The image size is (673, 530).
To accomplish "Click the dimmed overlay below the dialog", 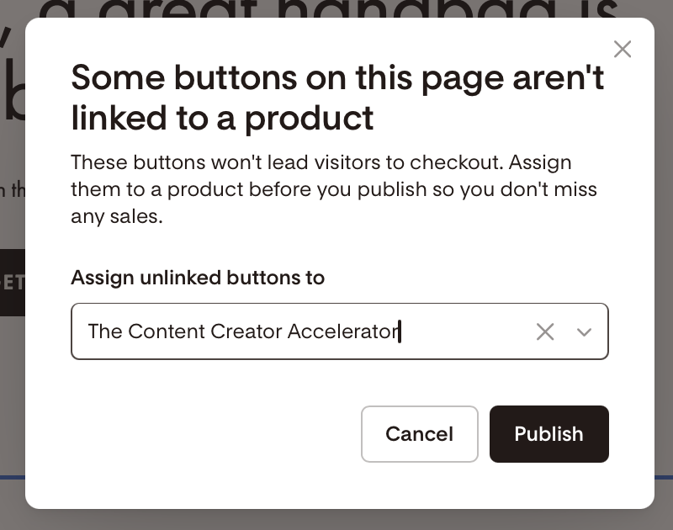I will pos(336,520).
